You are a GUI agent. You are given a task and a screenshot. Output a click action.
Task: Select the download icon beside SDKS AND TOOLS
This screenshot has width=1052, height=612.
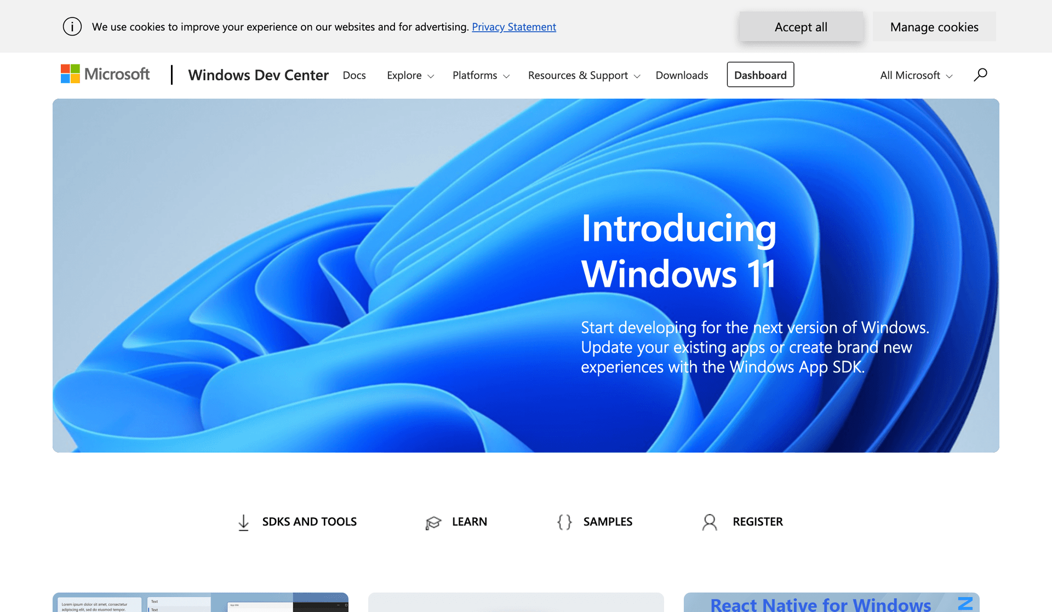point(243,522)
